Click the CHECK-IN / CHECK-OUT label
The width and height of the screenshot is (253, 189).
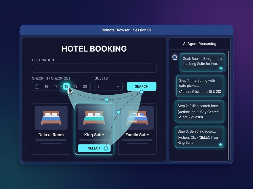pyautogui.click(x=51, y=78)
